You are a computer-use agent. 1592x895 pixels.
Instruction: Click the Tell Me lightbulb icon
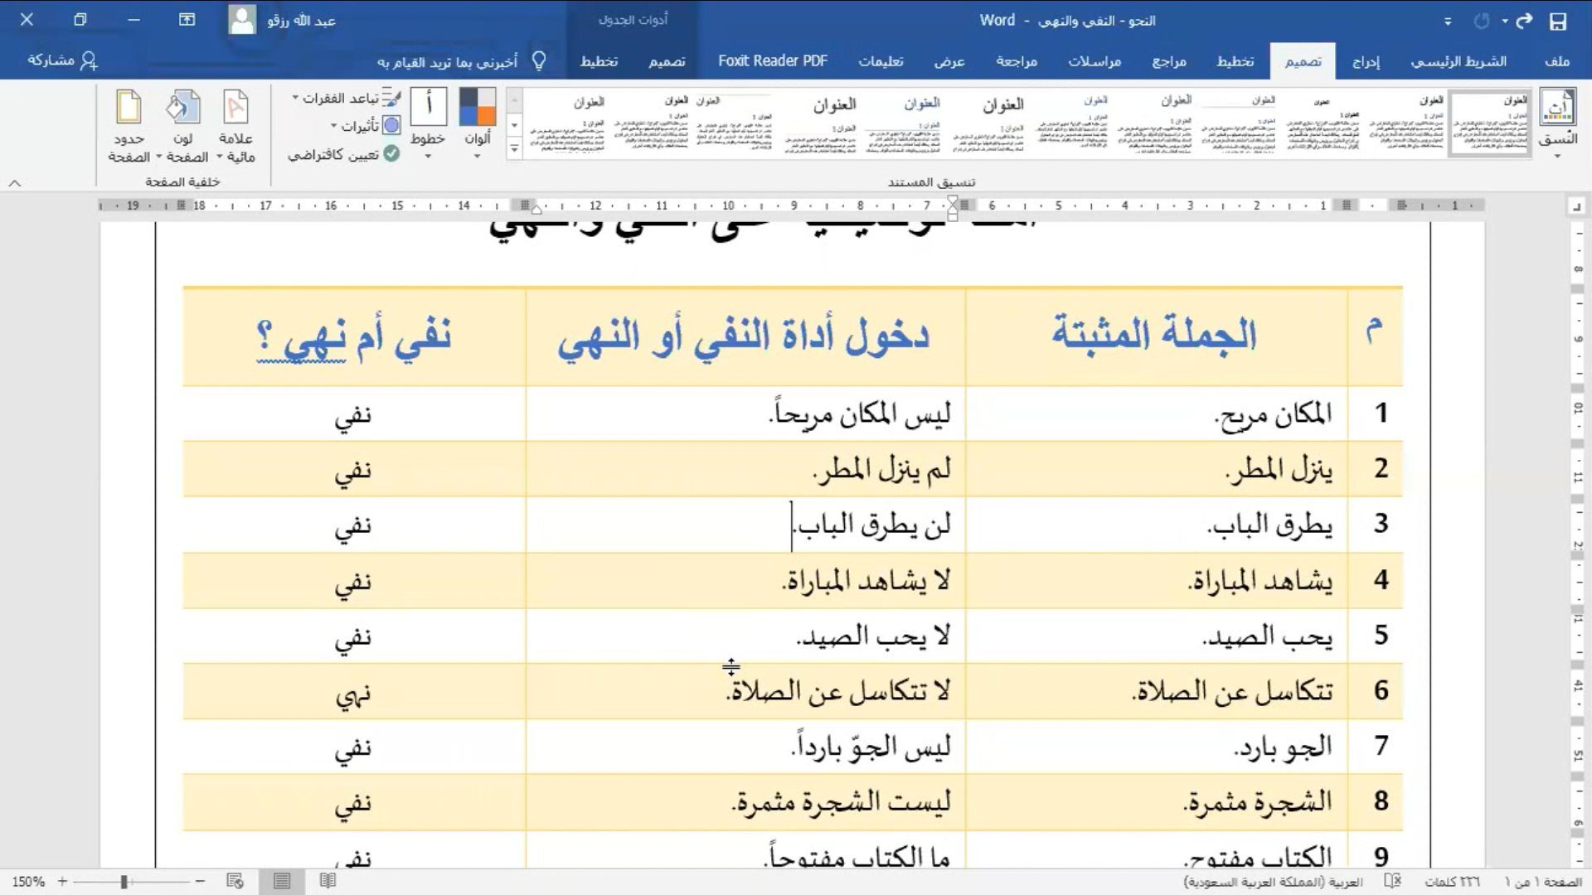click(539, 61)
